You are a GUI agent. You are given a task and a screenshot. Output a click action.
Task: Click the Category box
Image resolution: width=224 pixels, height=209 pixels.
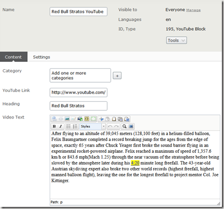point(80,75)
